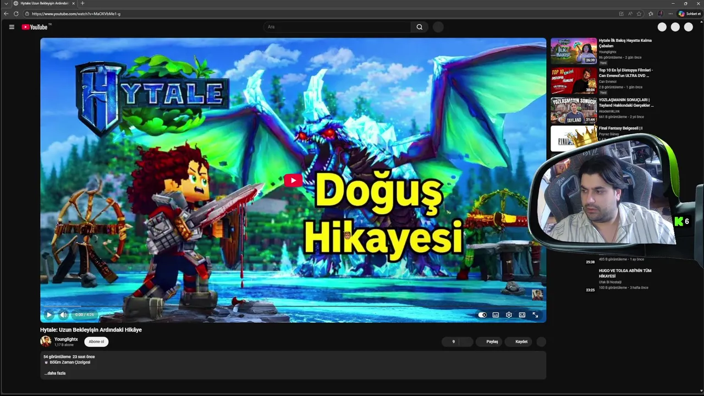
Task: Open 'Hytale İlk Bakış' recommended thumbnail
Action: click(574, 51)
